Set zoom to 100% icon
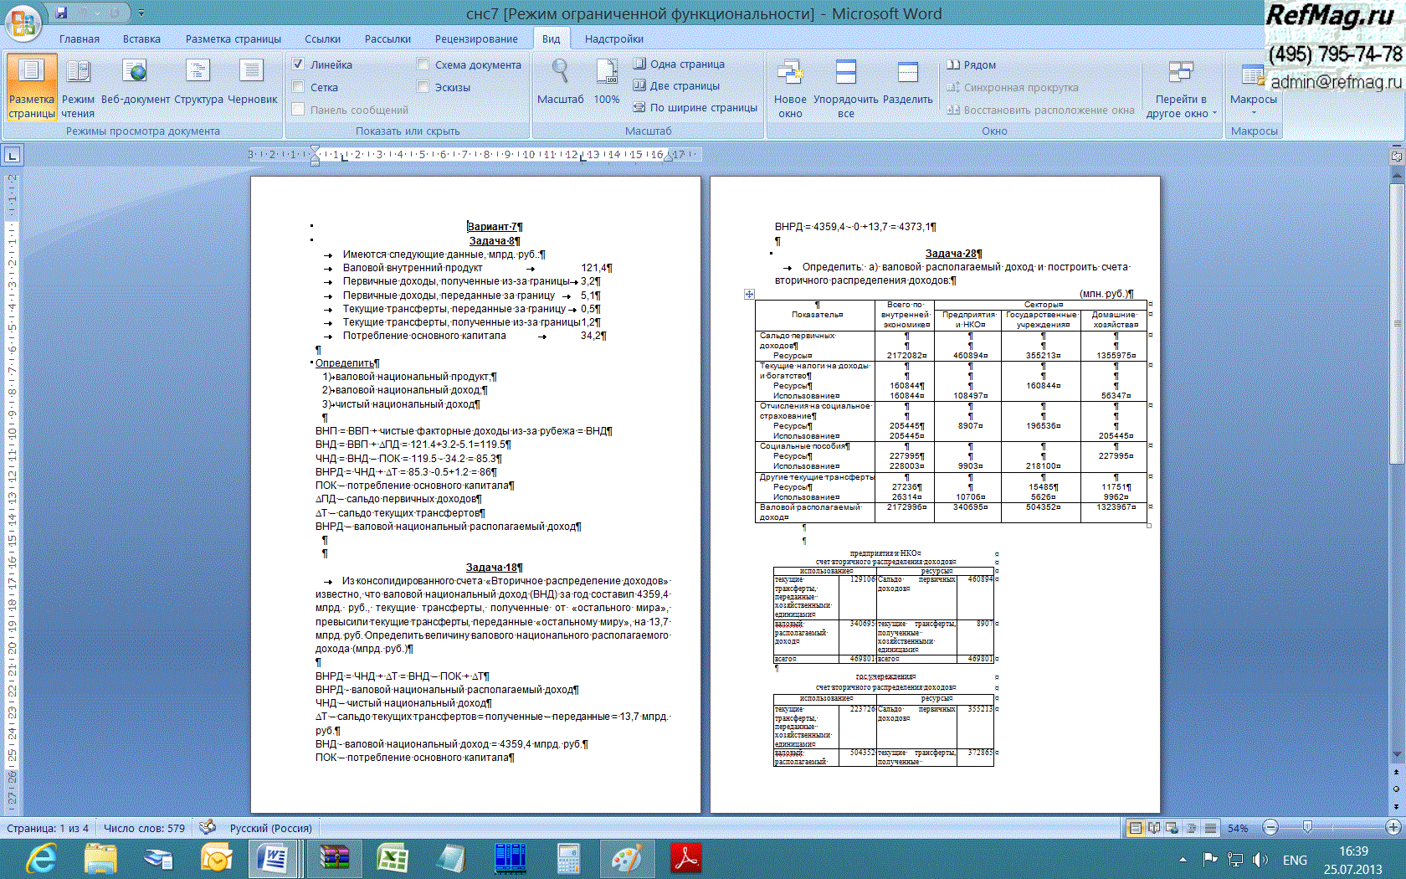The image size is (1406, 879). coord(607,74)
